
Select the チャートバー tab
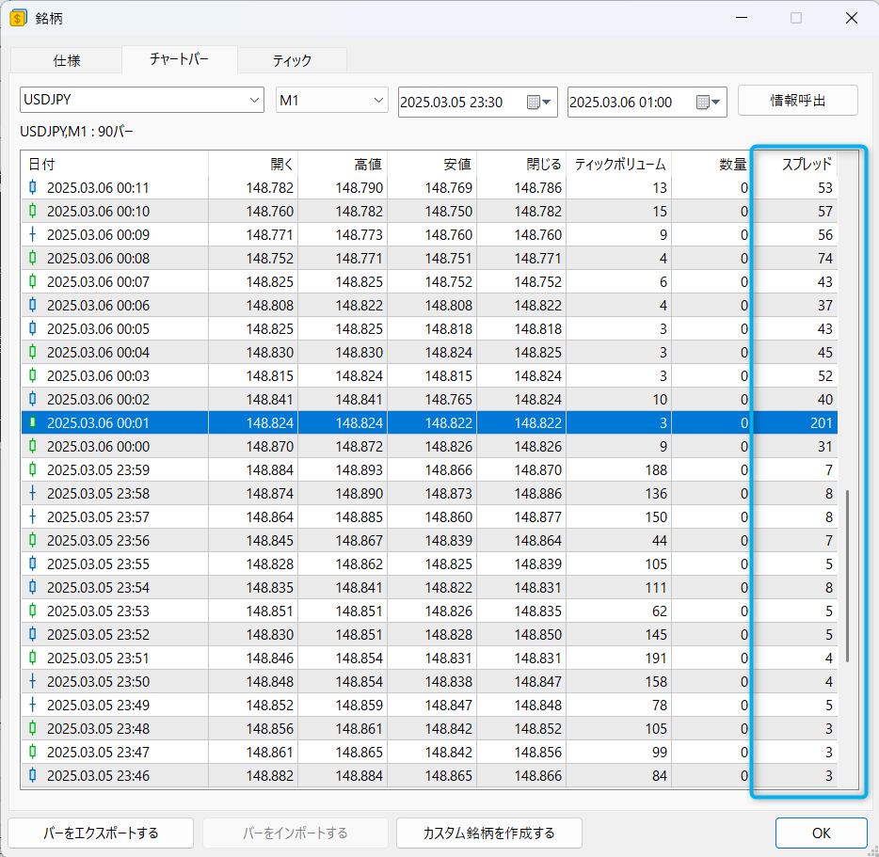179,59
